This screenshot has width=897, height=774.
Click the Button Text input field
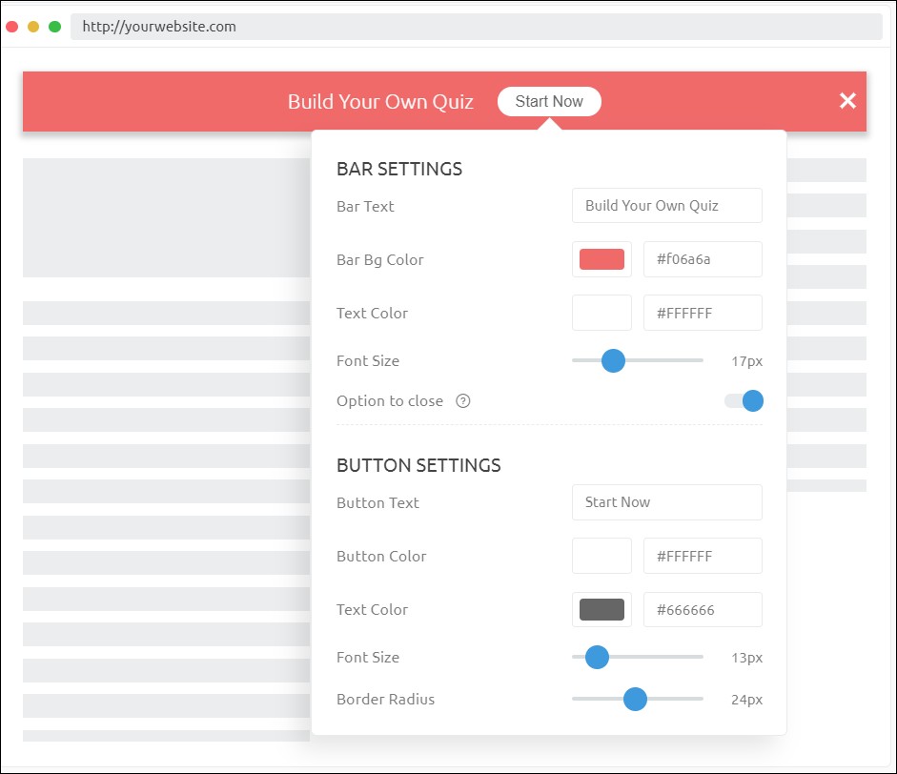pos(666,502)
